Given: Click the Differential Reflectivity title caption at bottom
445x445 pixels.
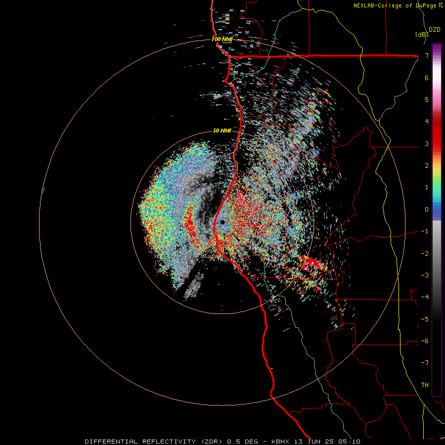Looking at the screenshot, I should click(222, 442).
